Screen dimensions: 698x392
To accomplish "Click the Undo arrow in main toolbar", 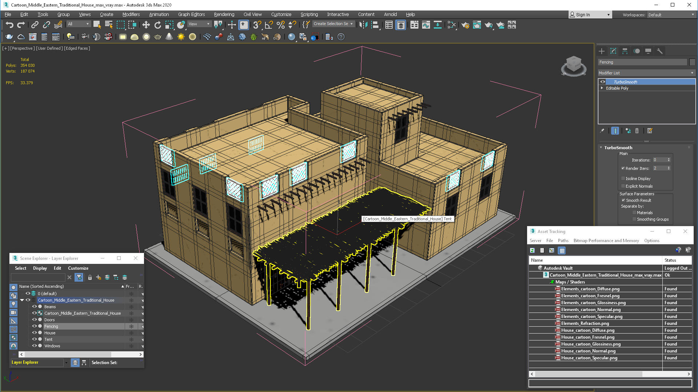I will (9, 25).
